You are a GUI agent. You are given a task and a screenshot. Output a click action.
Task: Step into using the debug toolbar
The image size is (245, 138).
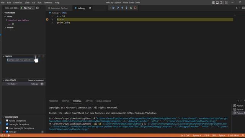[x=122, y=8]
